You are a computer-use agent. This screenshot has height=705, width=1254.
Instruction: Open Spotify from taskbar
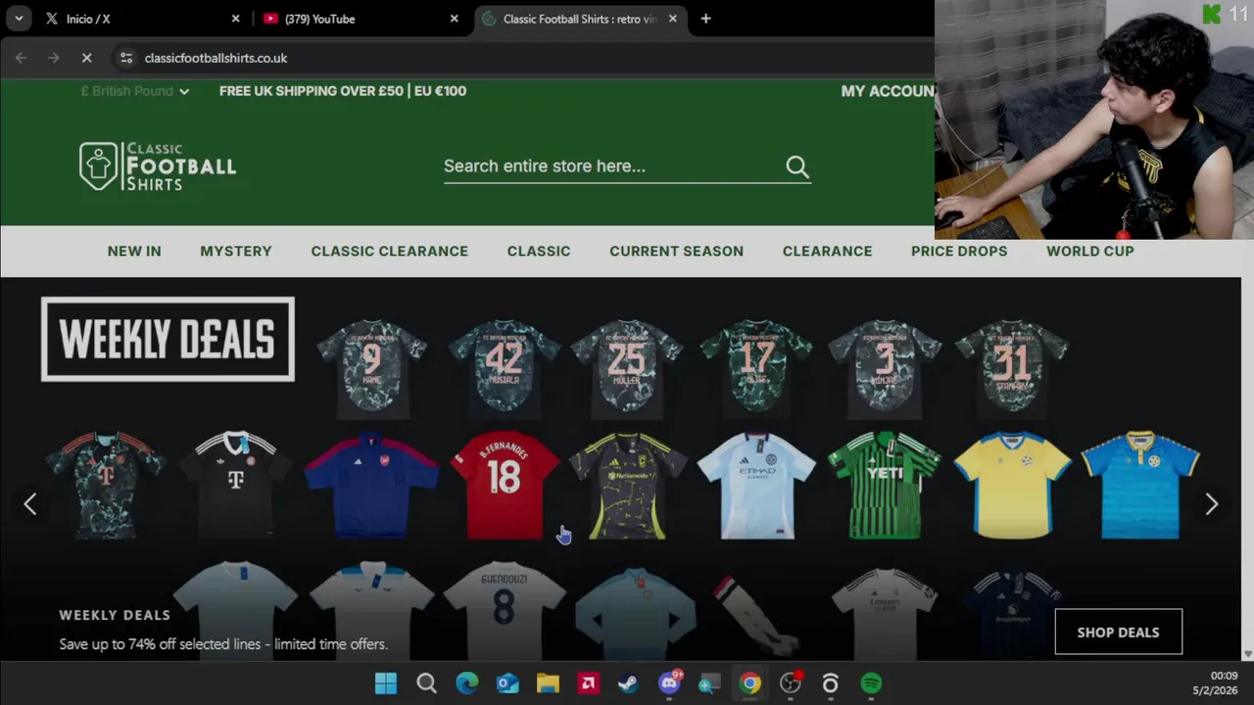[x=871, y=683]
